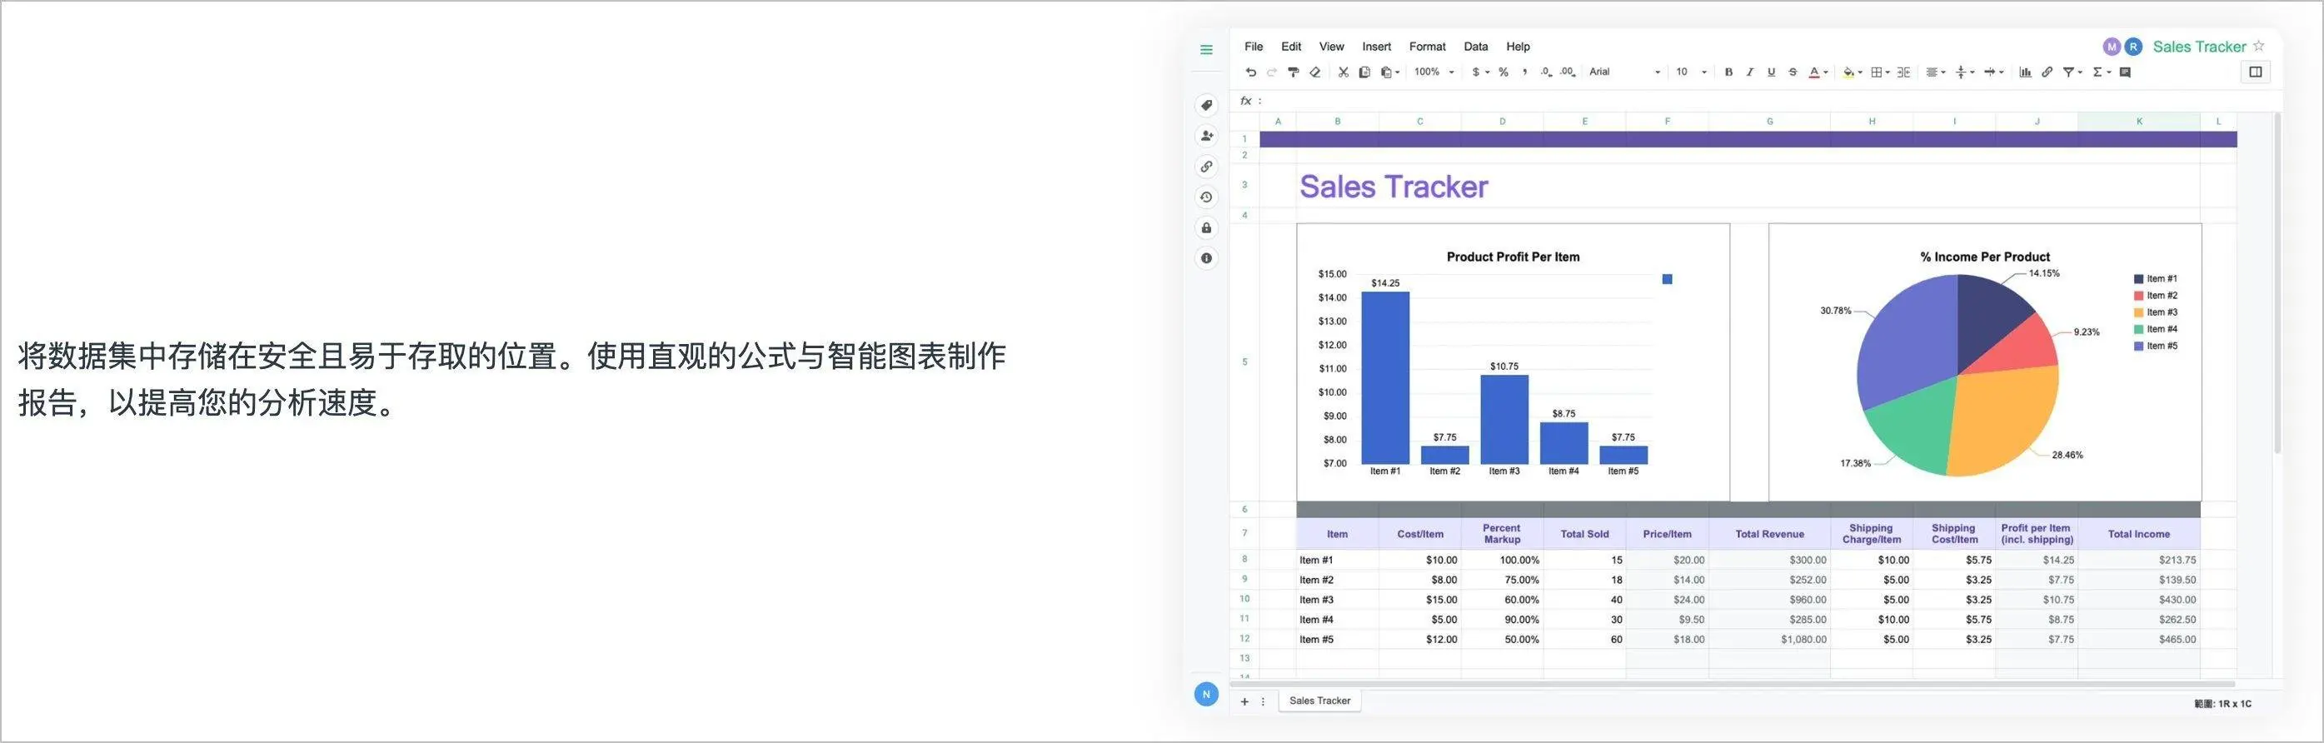Switch to the Sales Tracker sheet tab
2324x743 pixels.
click(x=1319, y=701)
